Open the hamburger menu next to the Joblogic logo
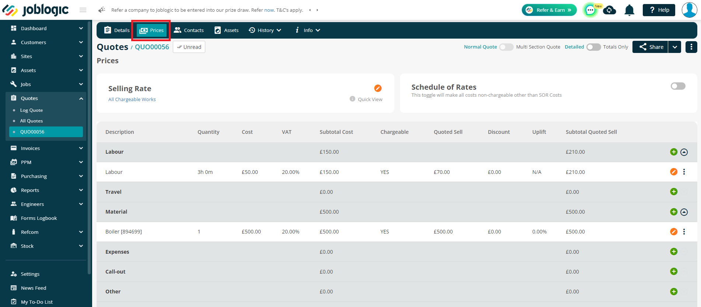This screenshot has width=701, height=307. click(83, 10)
